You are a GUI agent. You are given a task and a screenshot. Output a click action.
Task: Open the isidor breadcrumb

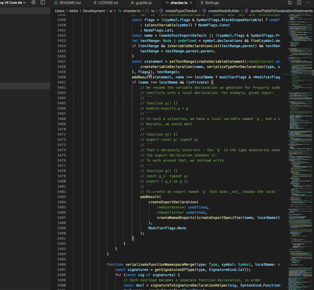point(73,11)
